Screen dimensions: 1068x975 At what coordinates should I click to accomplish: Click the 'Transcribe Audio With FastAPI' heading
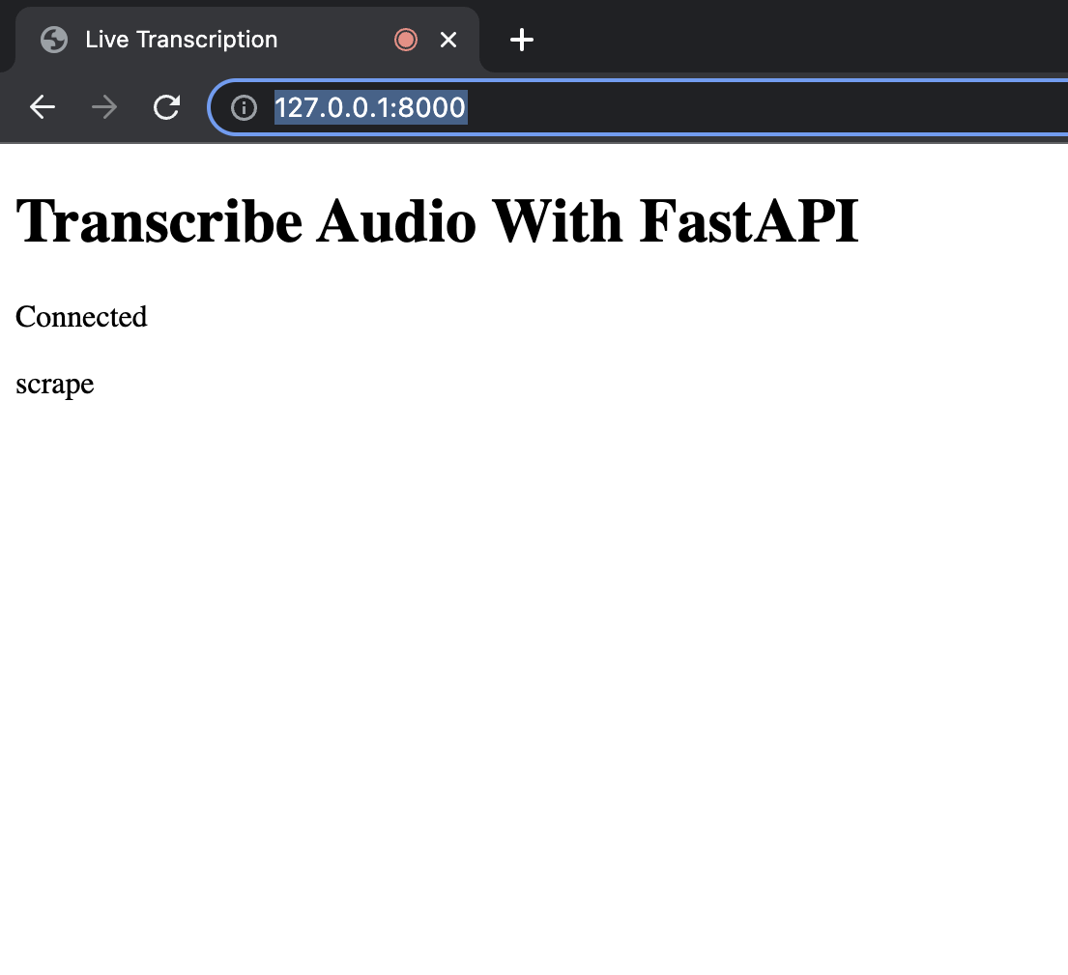point(437,221)
